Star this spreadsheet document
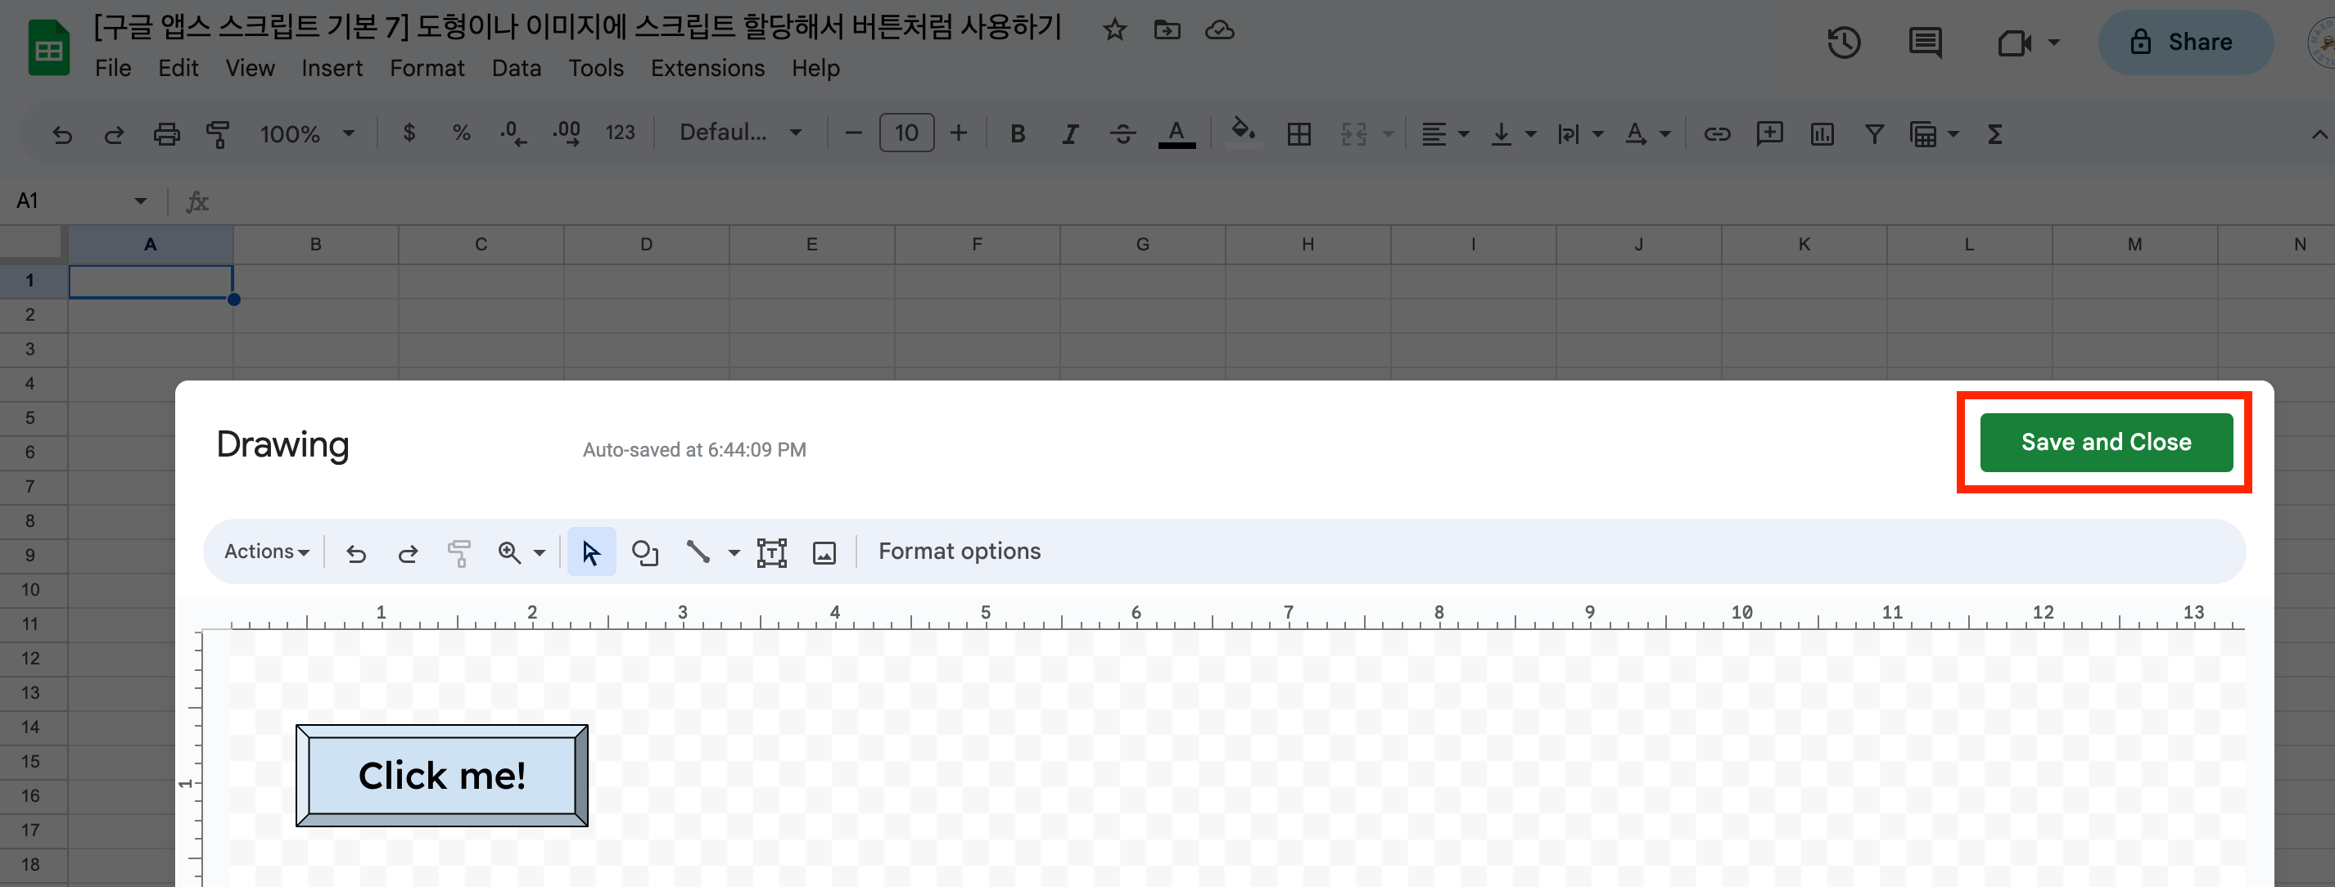Image resolution: width=2335 pixels, height=887 pixels. click(1114, 30)
